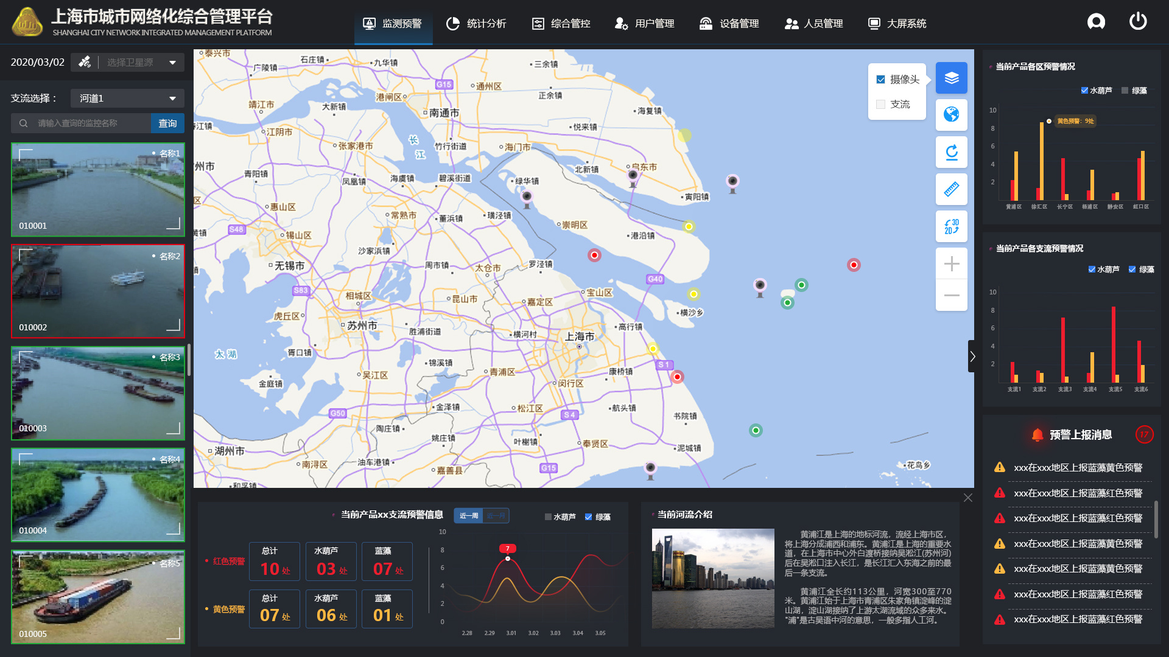This screenshot has height=657, width=1169.
Task: Enable the 水葫芦 checkbox in 当前产品各区预警情况
Action: pyautogui.click(x=1084, y=90)
